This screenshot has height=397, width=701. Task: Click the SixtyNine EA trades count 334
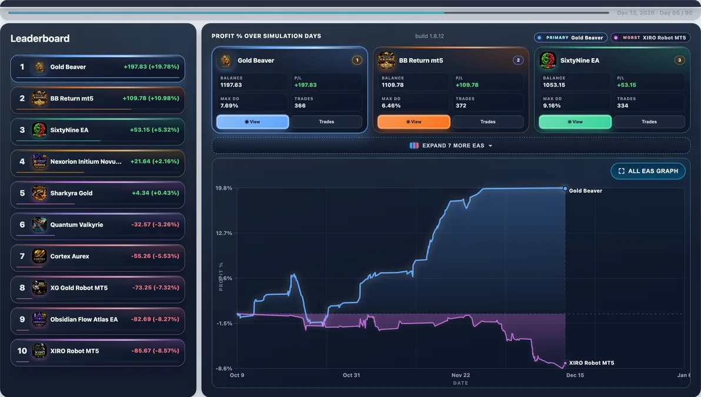click(x=623, y=106)
